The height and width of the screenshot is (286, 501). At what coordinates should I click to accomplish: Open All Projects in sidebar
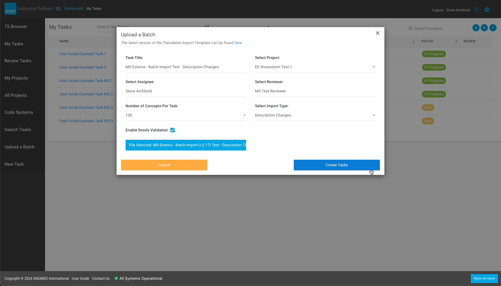(16, 95)
